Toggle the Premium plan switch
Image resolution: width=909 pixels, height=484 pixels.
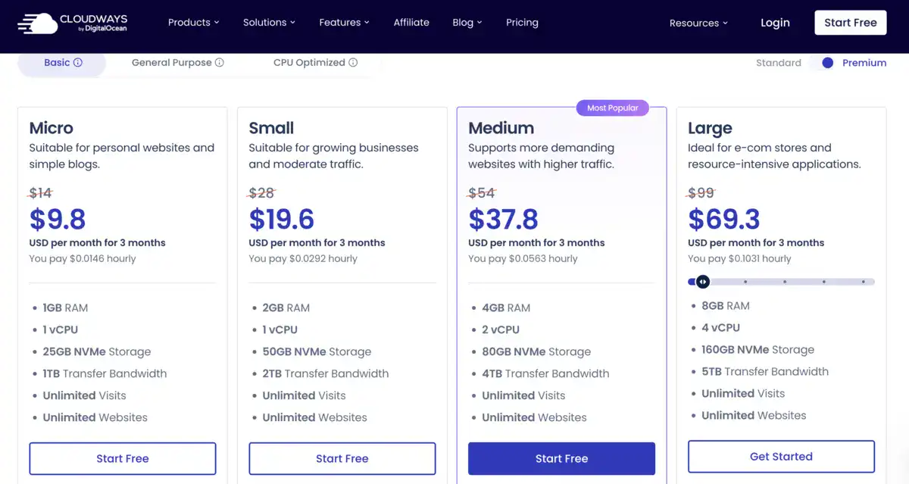click(x=826, y=63)
